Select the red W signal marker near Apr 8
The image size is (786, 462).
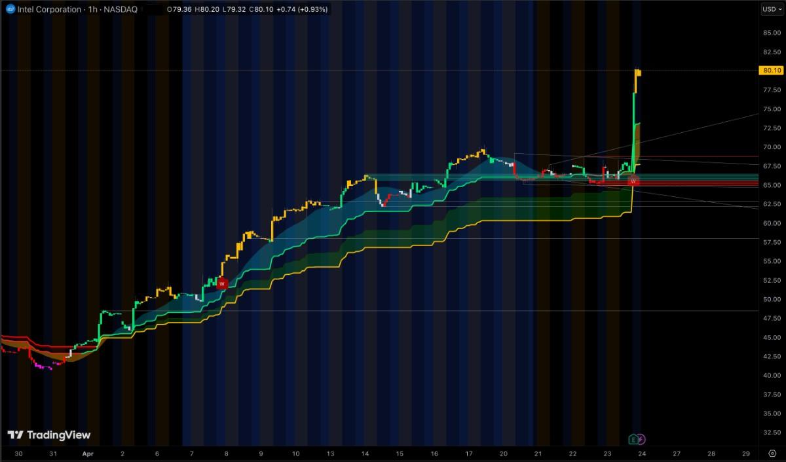222,283
